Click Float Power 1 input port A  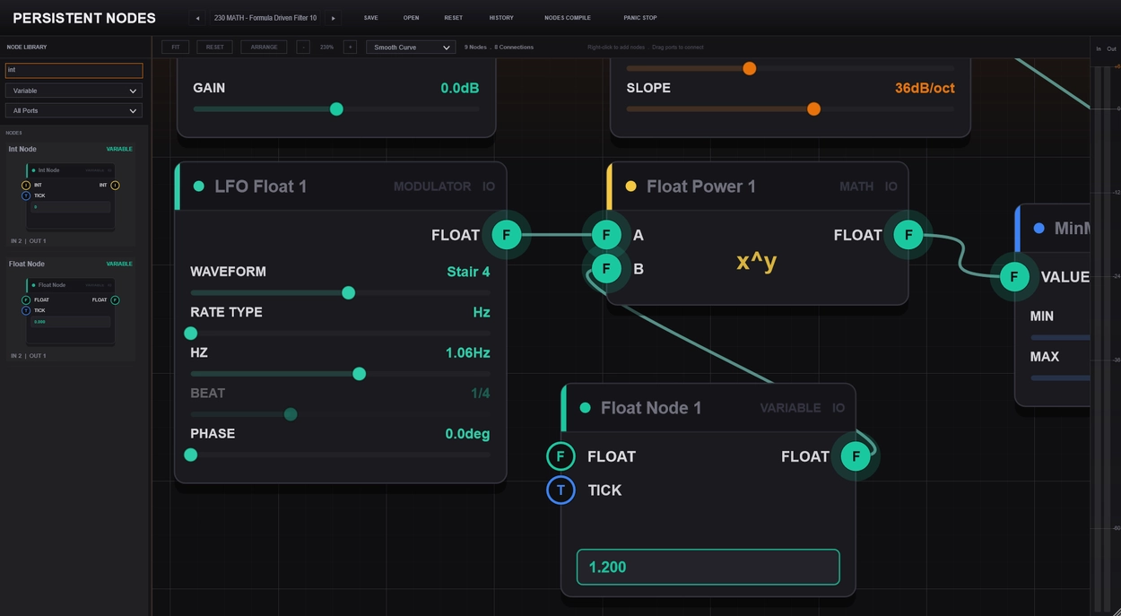click(606, 235)
